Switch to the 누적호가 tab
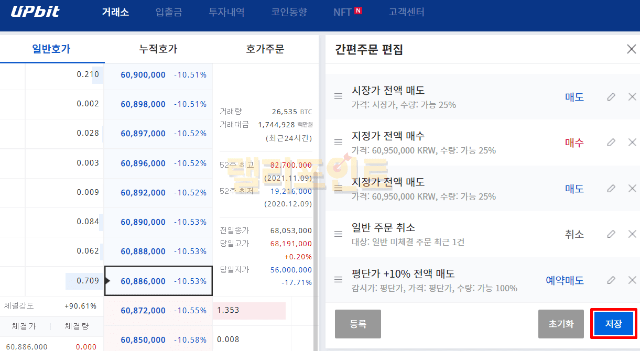 tap(158, 49)
